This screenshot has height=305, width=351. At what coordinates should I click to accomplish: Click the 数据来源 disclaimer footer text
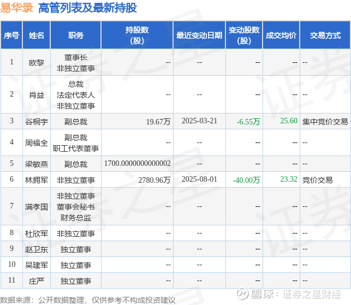click(87, 300)
